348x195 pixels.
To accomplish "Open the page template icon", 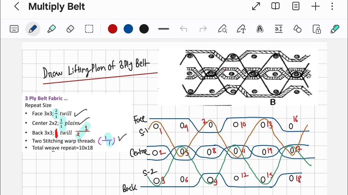I will 296,6.
